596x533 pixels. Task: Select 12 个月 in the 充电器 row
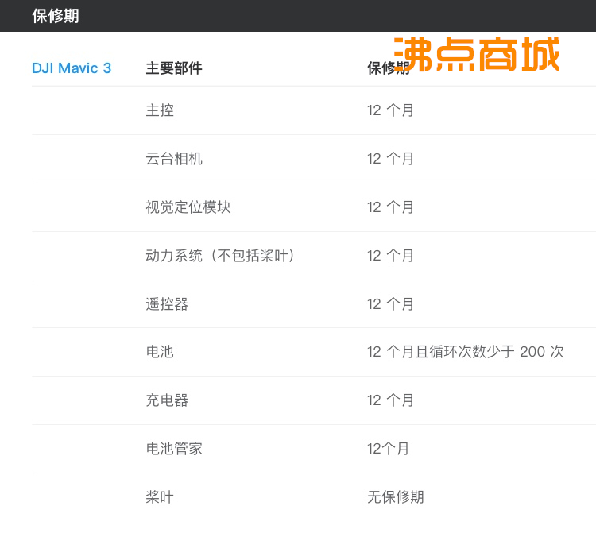[390, 400]
